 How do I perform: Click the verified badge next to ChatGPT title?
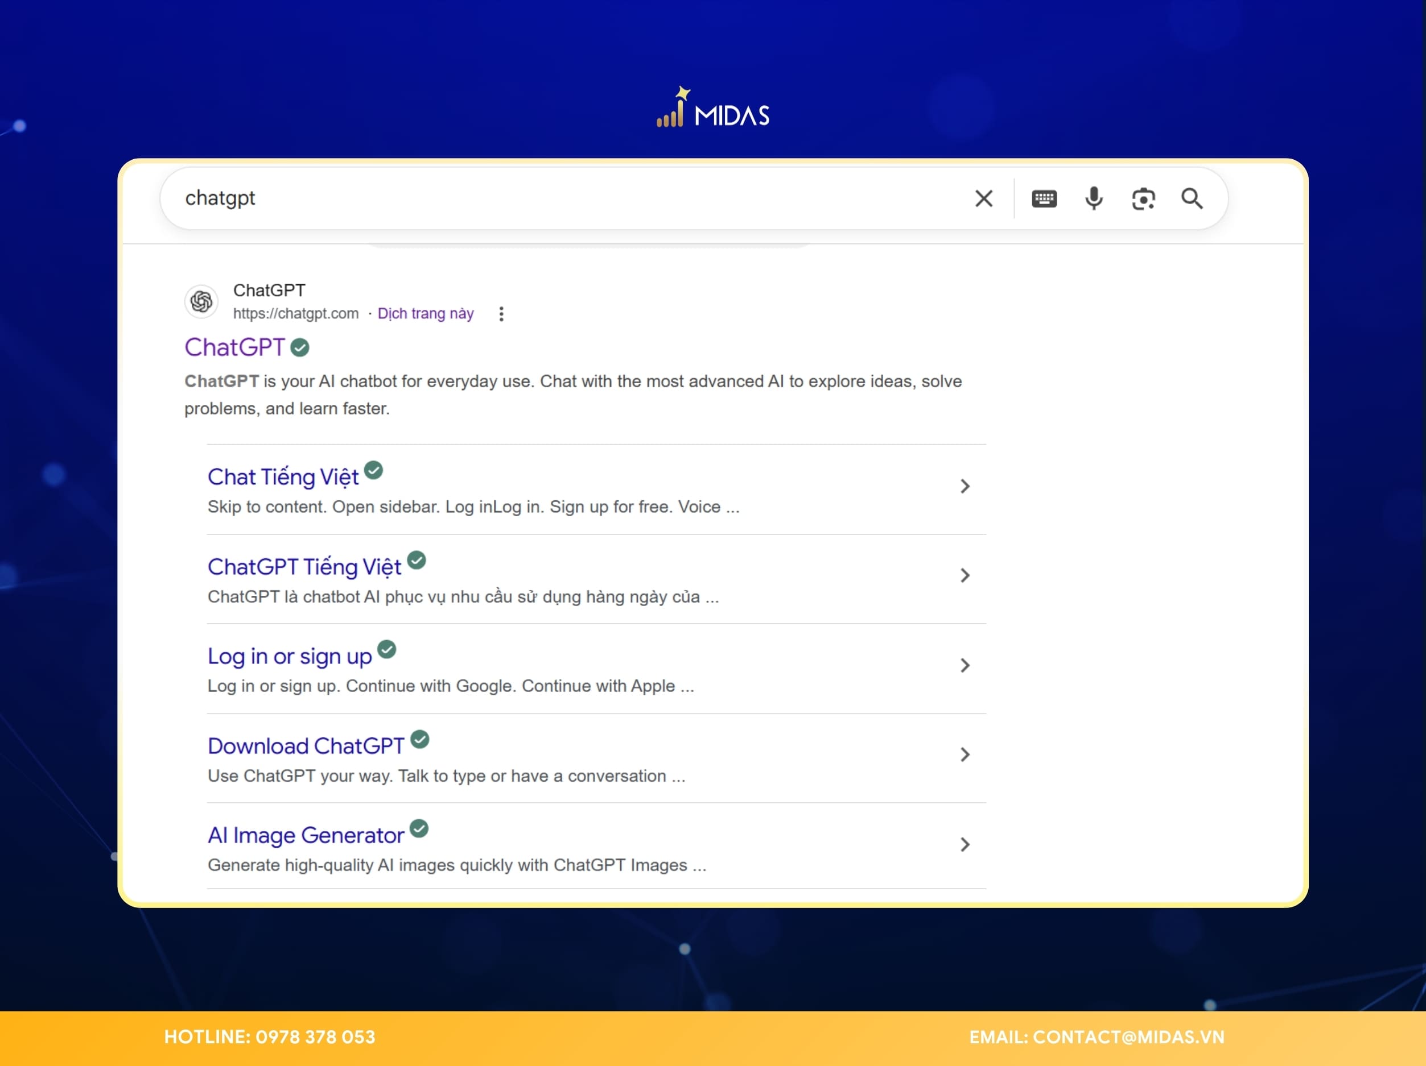coord(300,348)
